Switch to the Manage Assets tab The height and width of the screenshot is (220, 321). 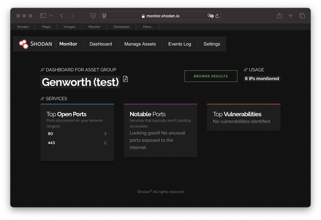pos(140,44)
